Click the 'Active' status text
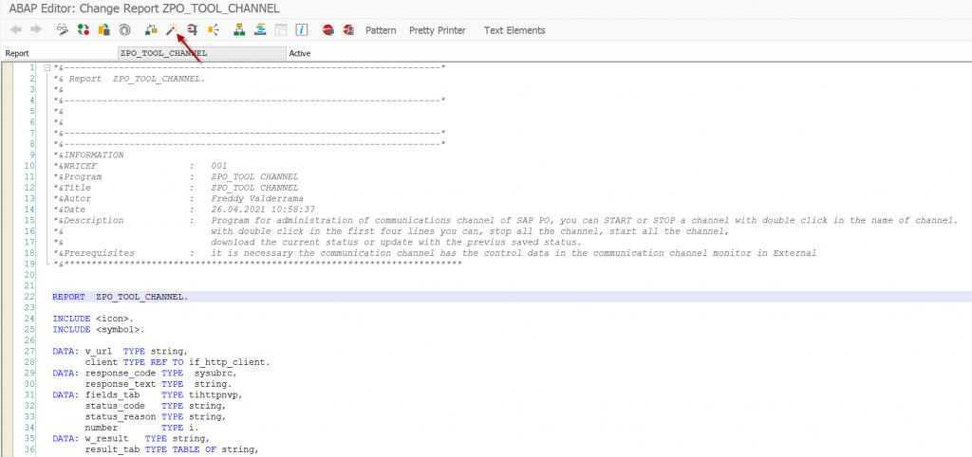The width and height of the screenshot is (972, 457). tap(300, 54)
